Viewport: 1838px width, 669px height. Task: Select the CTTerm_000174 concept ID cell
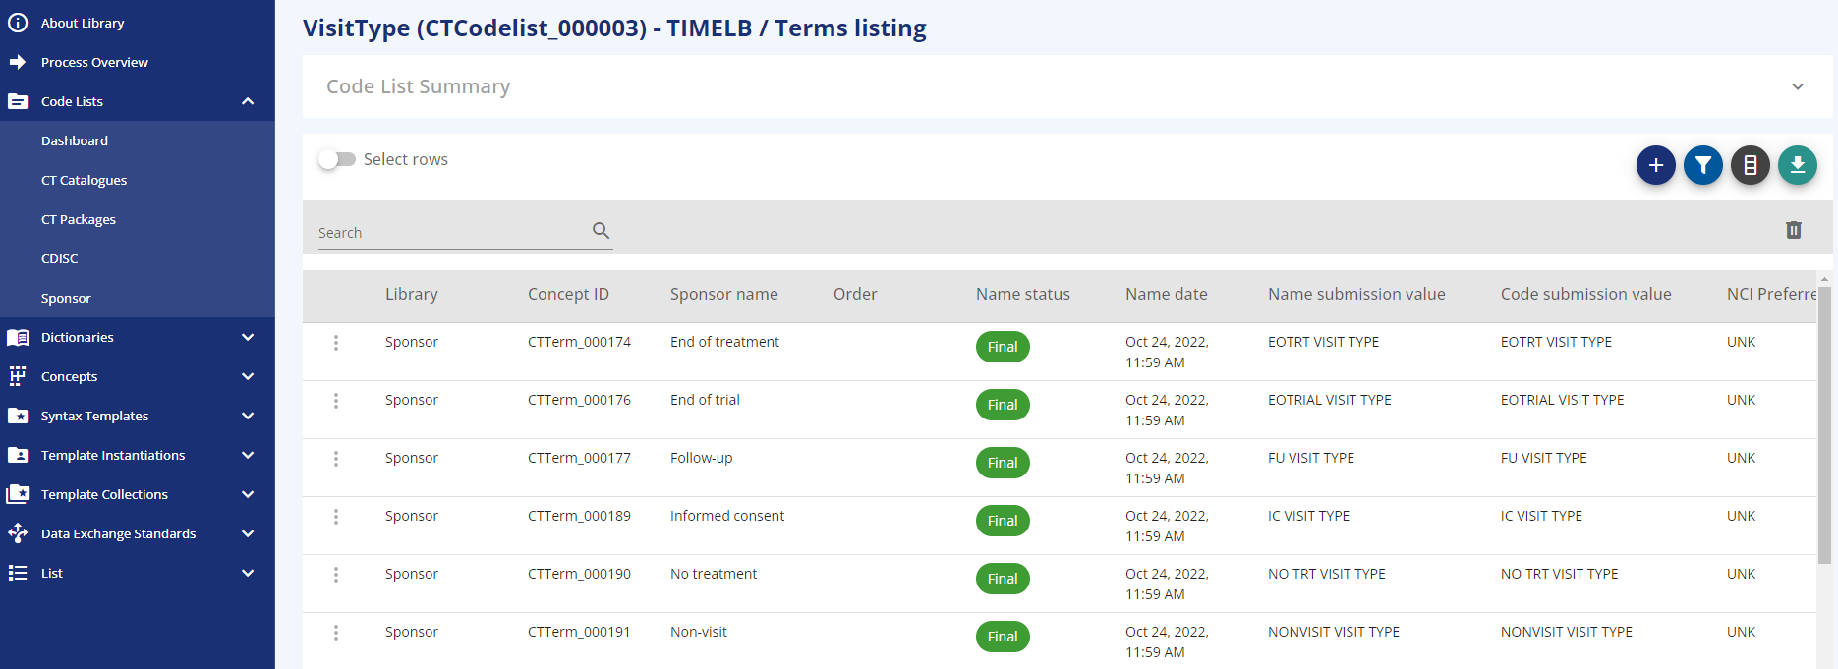[x=579, y=342]
